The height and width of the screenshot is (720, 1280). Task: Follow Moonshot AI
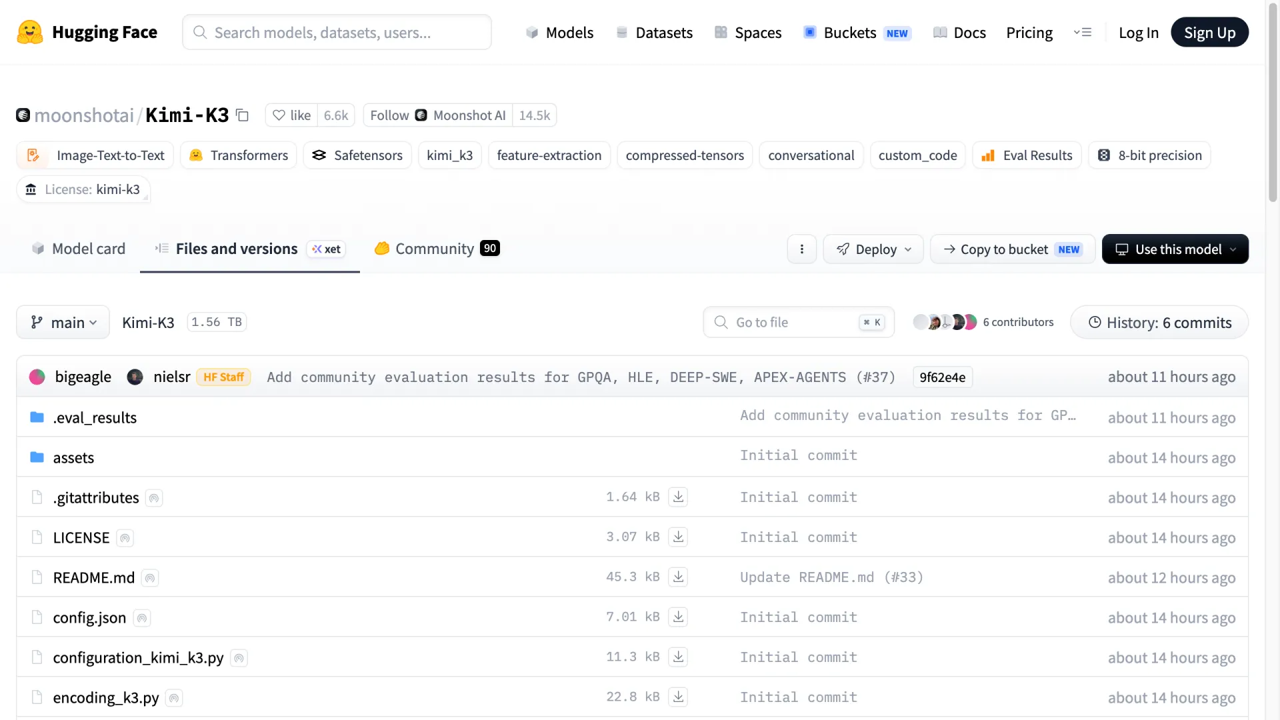pyautogui.click(x=438, y=115)
